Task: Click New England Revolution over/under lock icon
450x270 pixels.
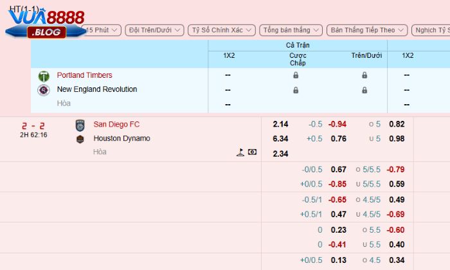Action: [x=364, y=90]
